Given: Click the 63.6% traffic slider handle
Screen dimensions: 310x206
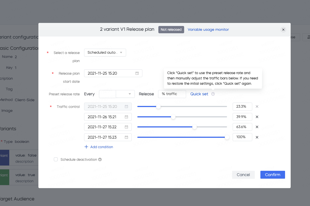Looking at the screenshot, I should (x=195, y=127).
